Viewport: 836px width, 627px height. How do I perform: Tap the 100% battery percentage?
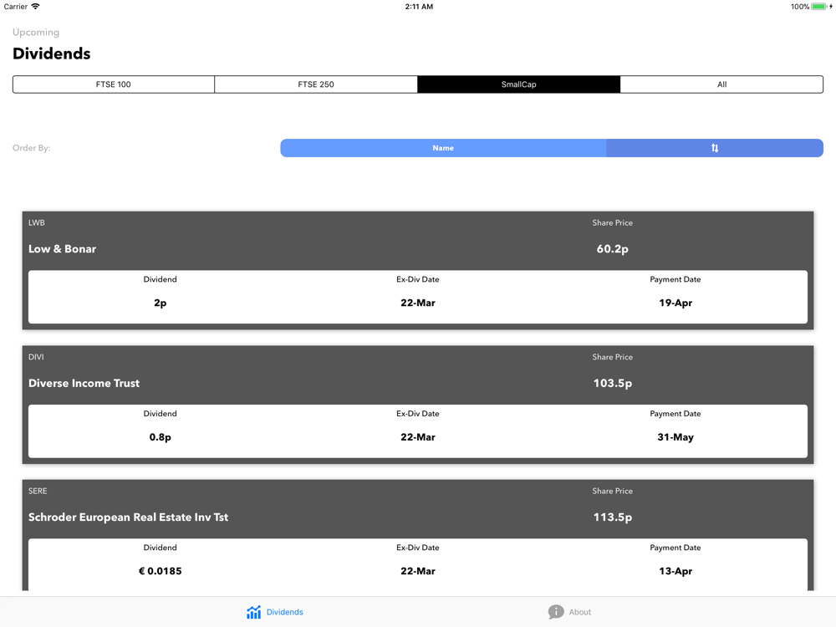[800, 7]
